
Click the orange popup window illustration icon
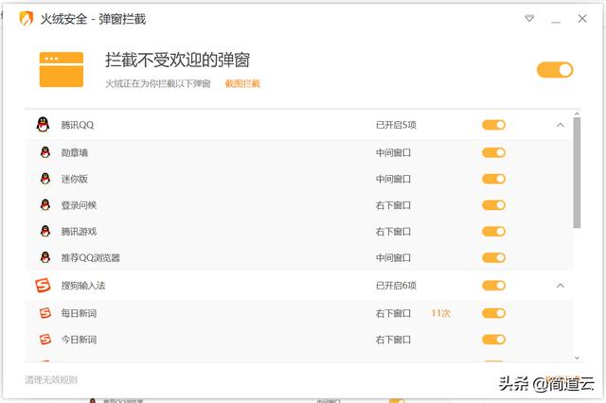tap(62, 69)
